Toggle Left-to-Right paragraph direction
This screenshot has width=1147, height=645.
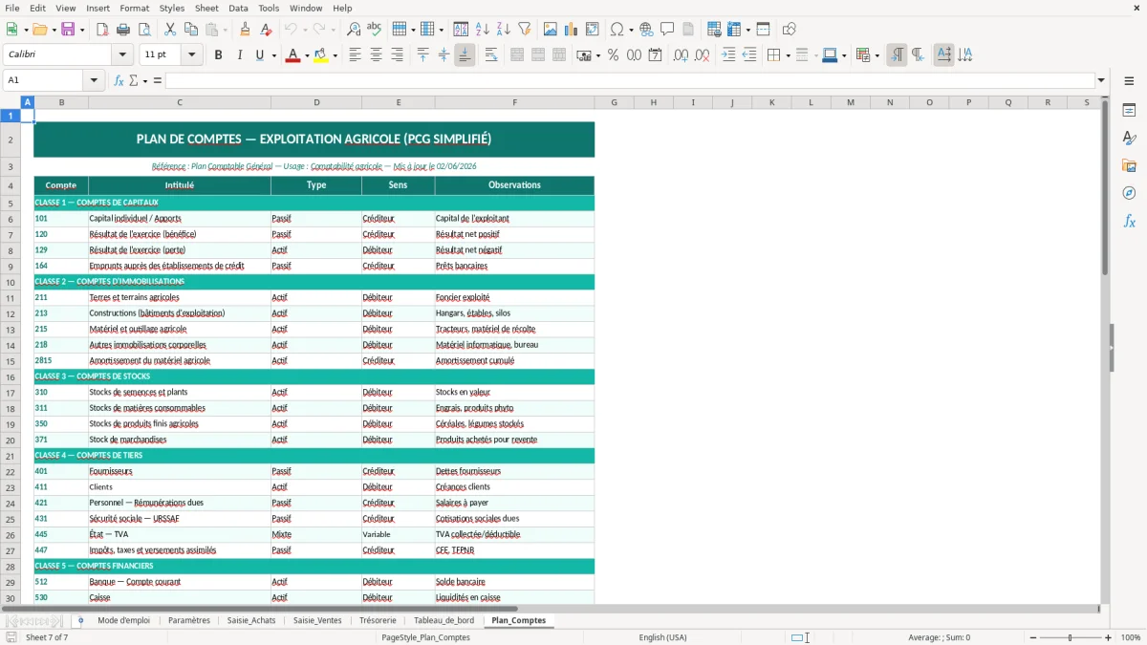[x=897, y=55]
